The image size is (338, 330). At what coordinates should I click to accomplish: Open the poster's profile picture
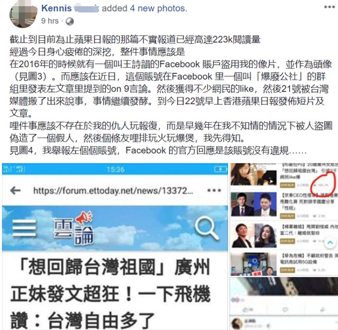pyautogui.click(x=23, y=16)
